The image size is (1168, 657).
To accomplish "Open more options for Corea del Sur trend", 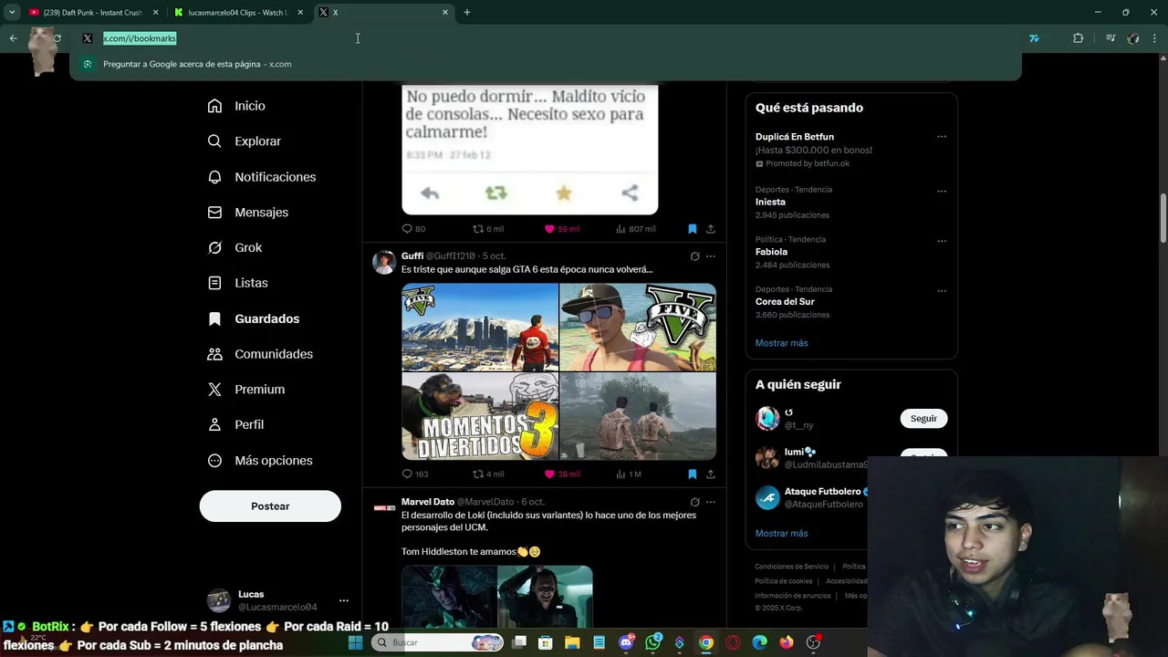I will pos(942,291).
